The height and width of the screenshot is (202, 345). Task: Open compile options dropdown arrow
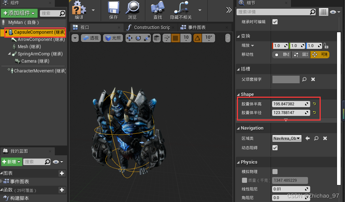point(93,10)
